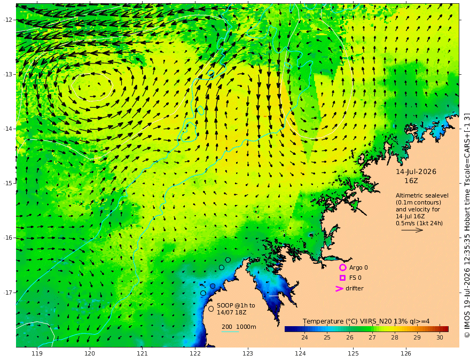The image size is (470, 363).
Task: Click the colorbar tick label 26
Action: coord(349,337)
